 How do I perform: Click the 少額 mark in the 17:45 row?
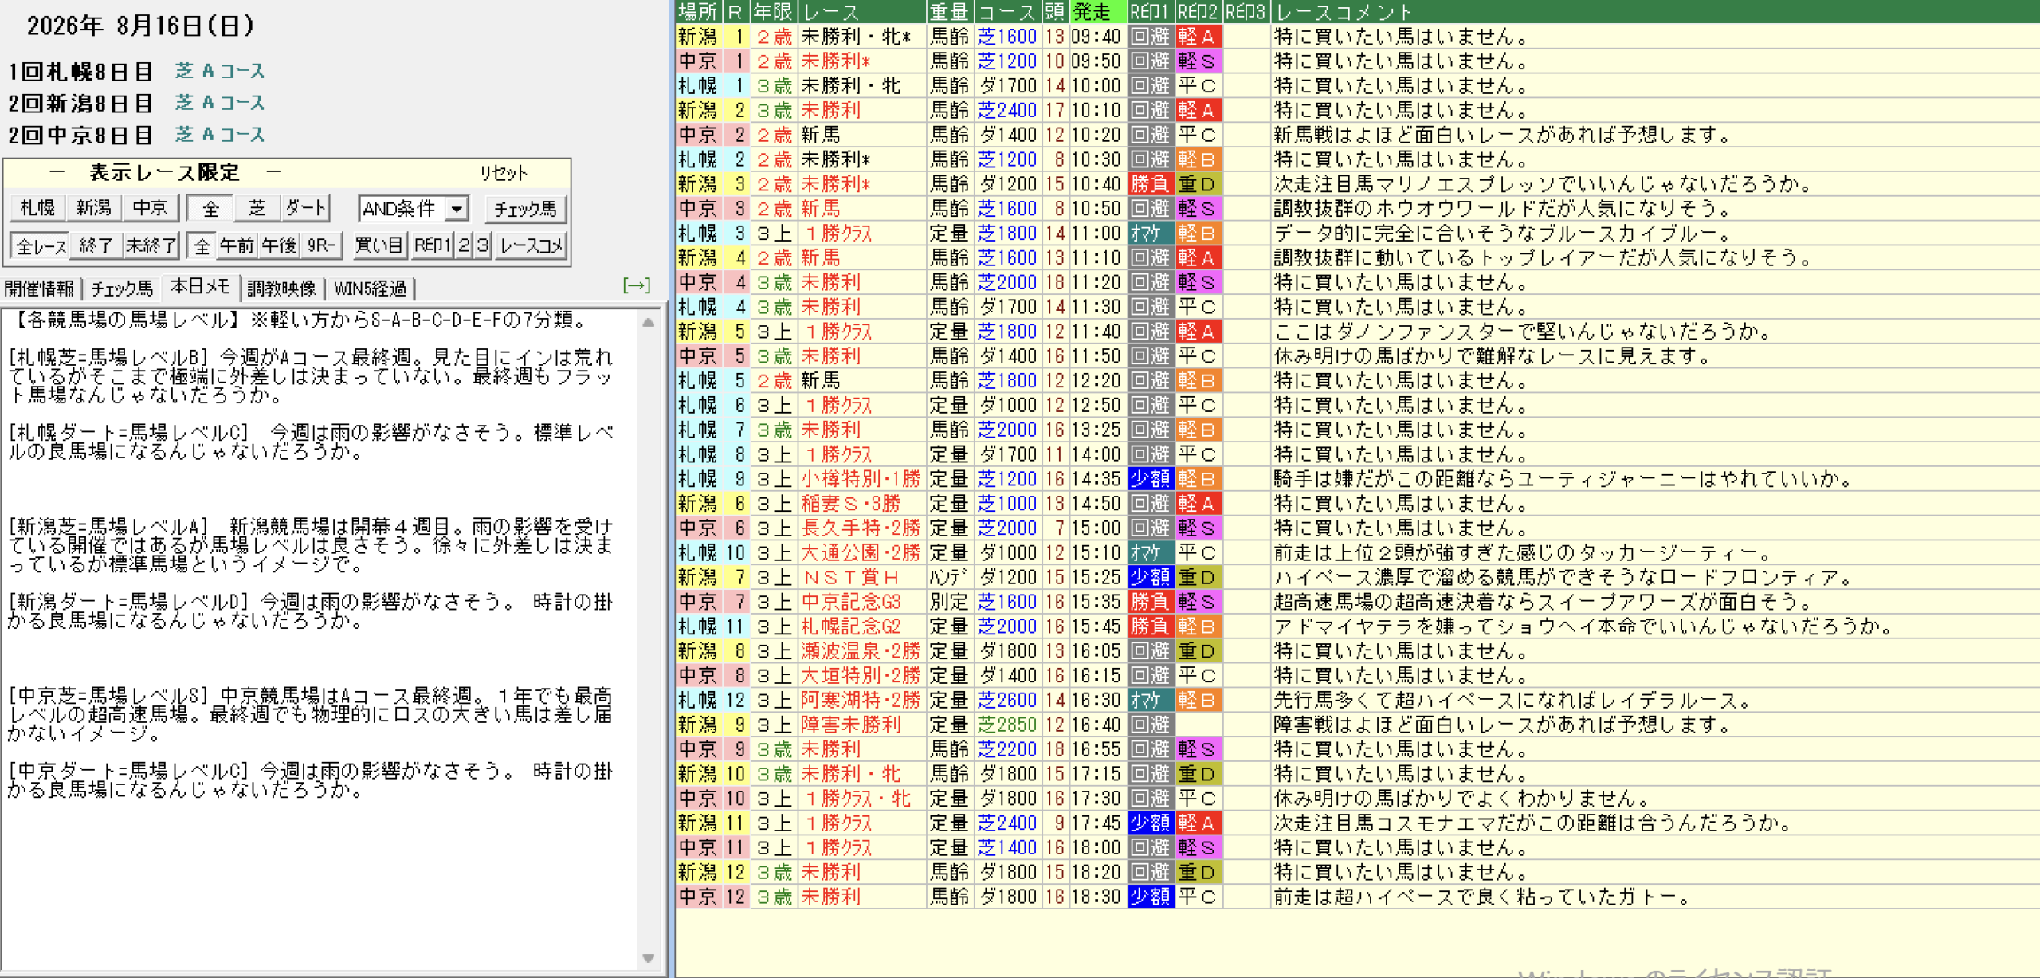[1151, 823]
